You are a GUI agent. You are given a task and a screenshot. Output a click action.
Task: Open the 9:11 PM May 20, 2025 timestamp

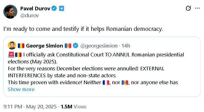[30, 106]
